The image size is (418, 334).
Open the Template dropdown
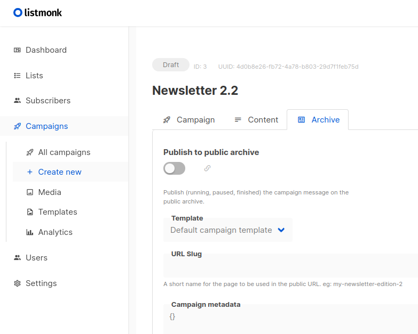228,230
